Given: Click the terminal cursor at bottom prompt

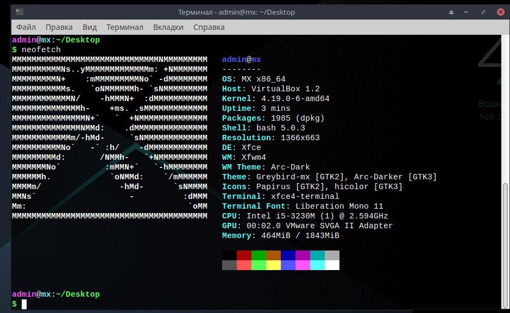Looking at the screenshot, I should pyautogui.click(x=24, y=304).
